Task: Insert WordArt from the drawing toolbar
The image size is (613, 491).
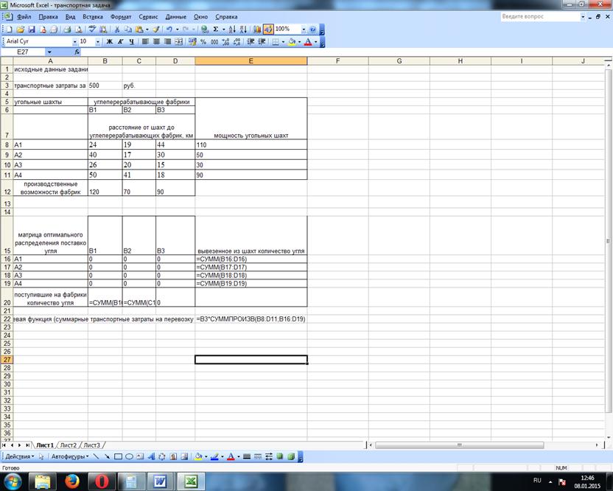Action: [151, 457]
